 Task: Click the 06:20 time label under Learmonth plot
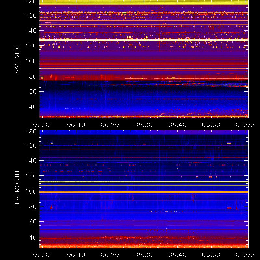[110, 255]
